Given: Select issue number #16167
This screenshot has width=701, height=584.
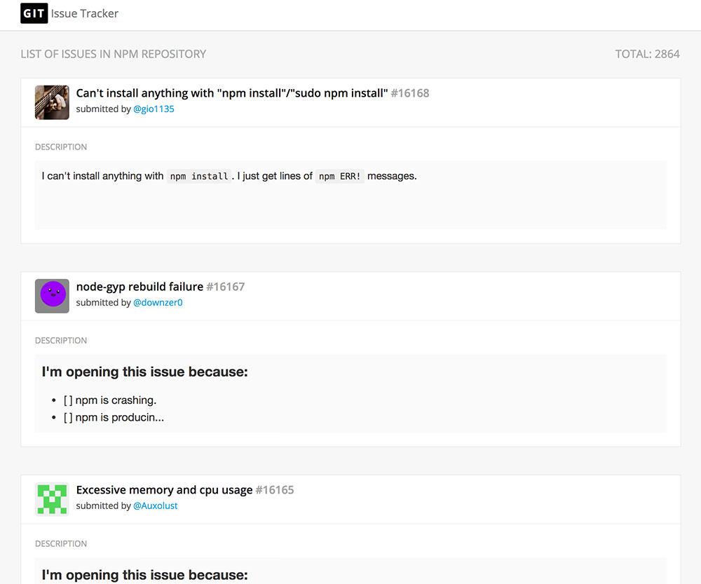Looking at the screenshot, I should click(225, 287).
